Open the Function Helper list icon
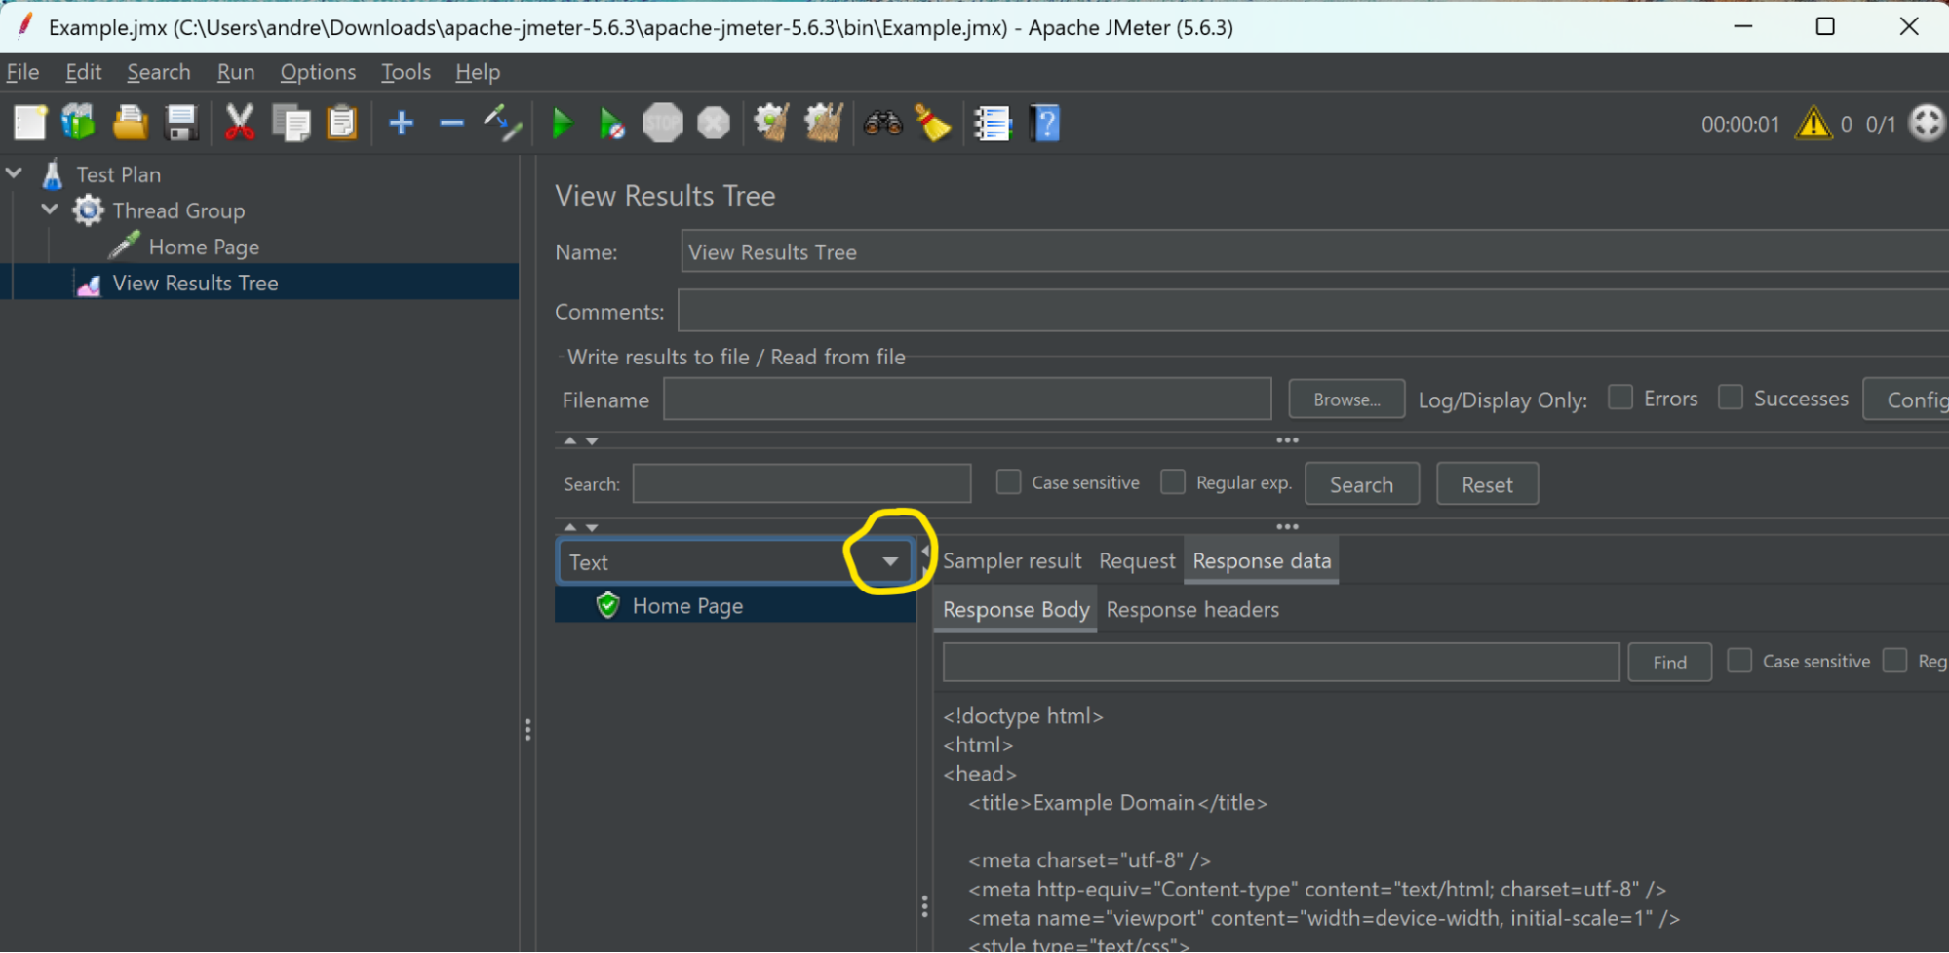 [x=993, y=124]
